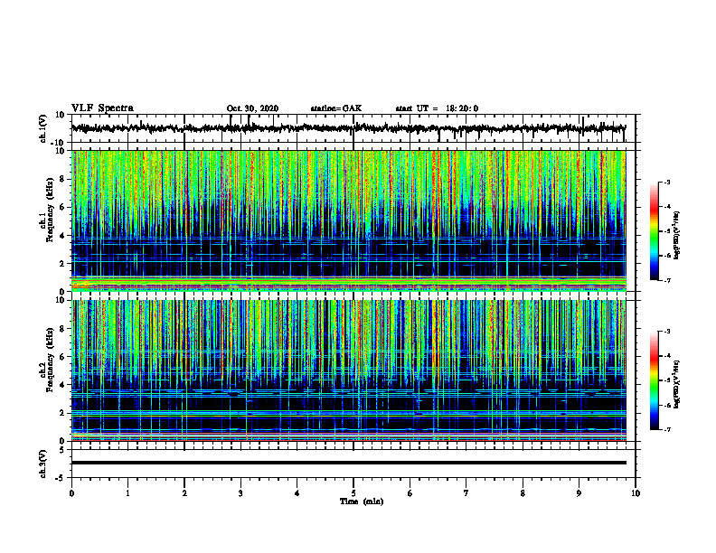The width and height of the screenshot is (716, 553).
Task: Click the "-3" label on ch.1 color scale
Action: pyautogui.click(x=667, y=182)
